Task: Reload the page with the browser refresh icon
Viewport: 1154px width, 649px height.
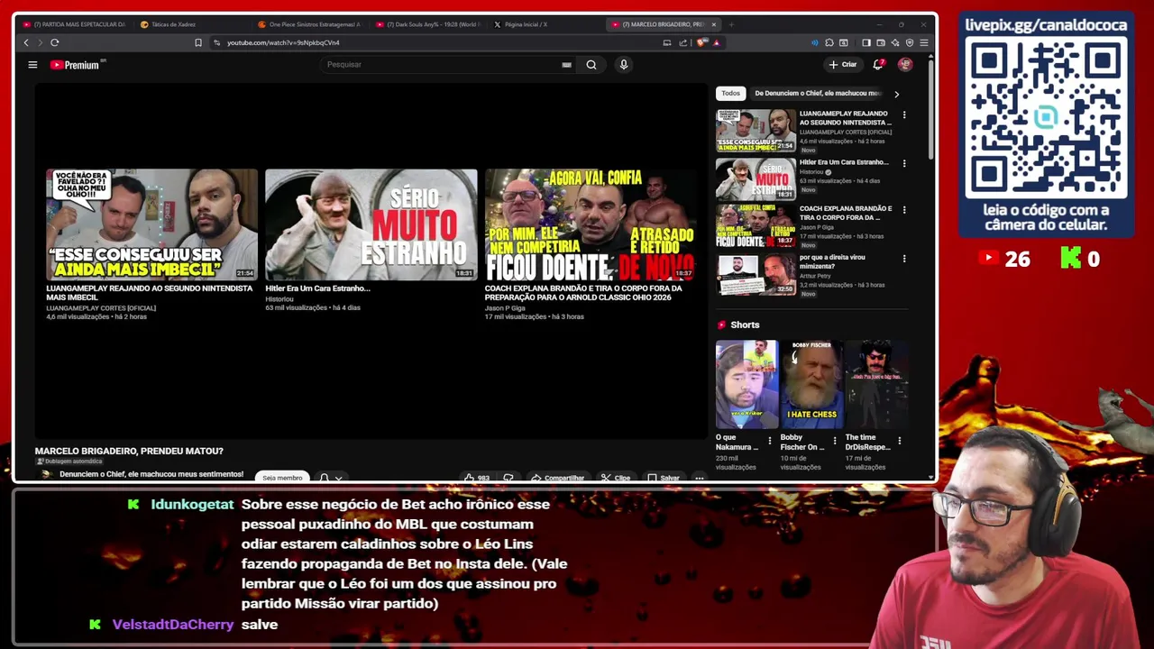Action: tap(55, 42)
